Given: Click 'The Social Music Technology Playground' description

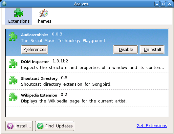Looking at the screenshot, I should (x=63, y=41).
